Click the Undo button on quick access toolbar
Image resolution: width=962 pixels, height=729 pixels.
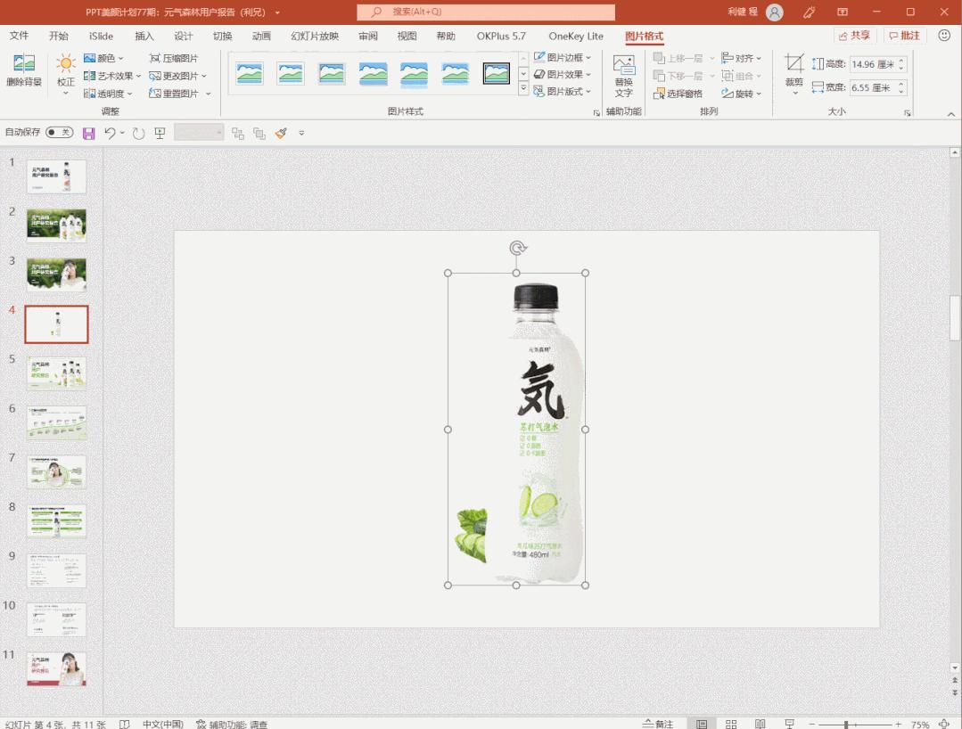point(108,132)
